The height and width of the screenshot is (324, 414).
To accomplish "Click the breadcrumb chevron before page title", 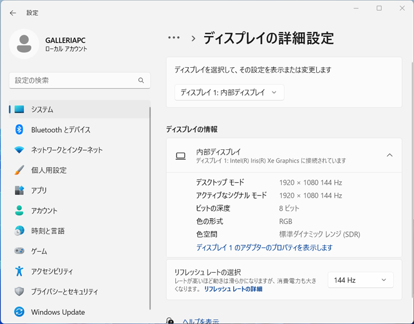I will [x=193, y=38].
